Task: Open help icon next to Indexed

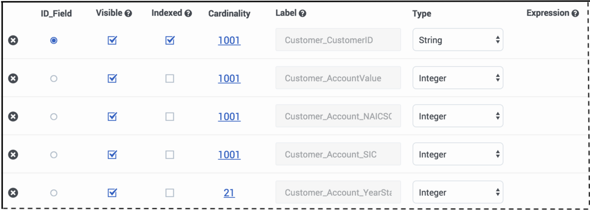Action: (x=188, y=14)
